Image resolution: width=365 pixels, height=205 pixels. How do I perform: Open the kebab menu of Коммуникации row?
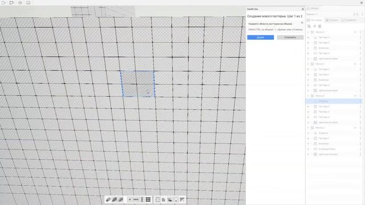(360, 149)
